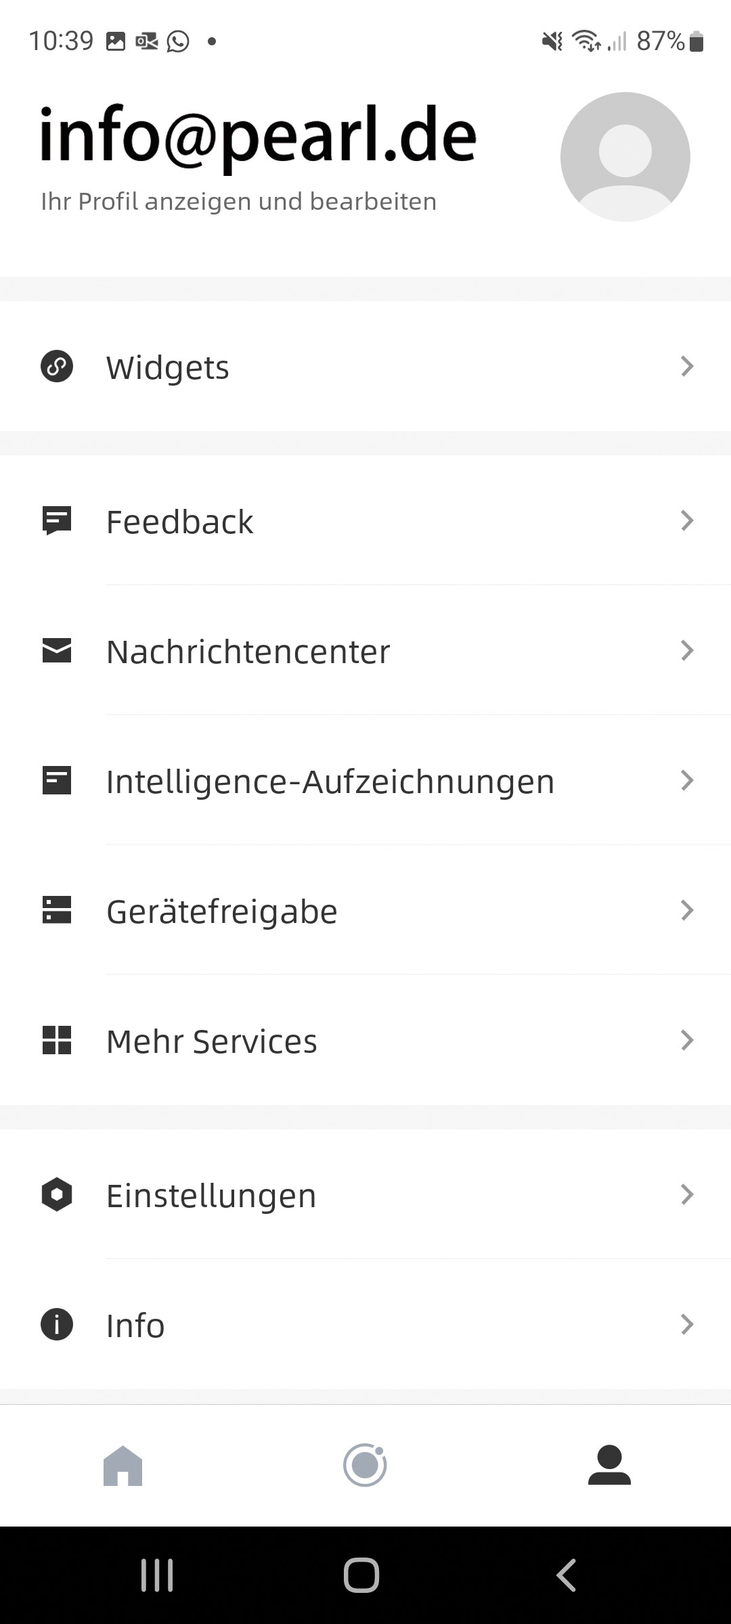Tap the Mehr Services grid icon
The width and height of the screenshot is (731, 1624).
(57, 1041)
